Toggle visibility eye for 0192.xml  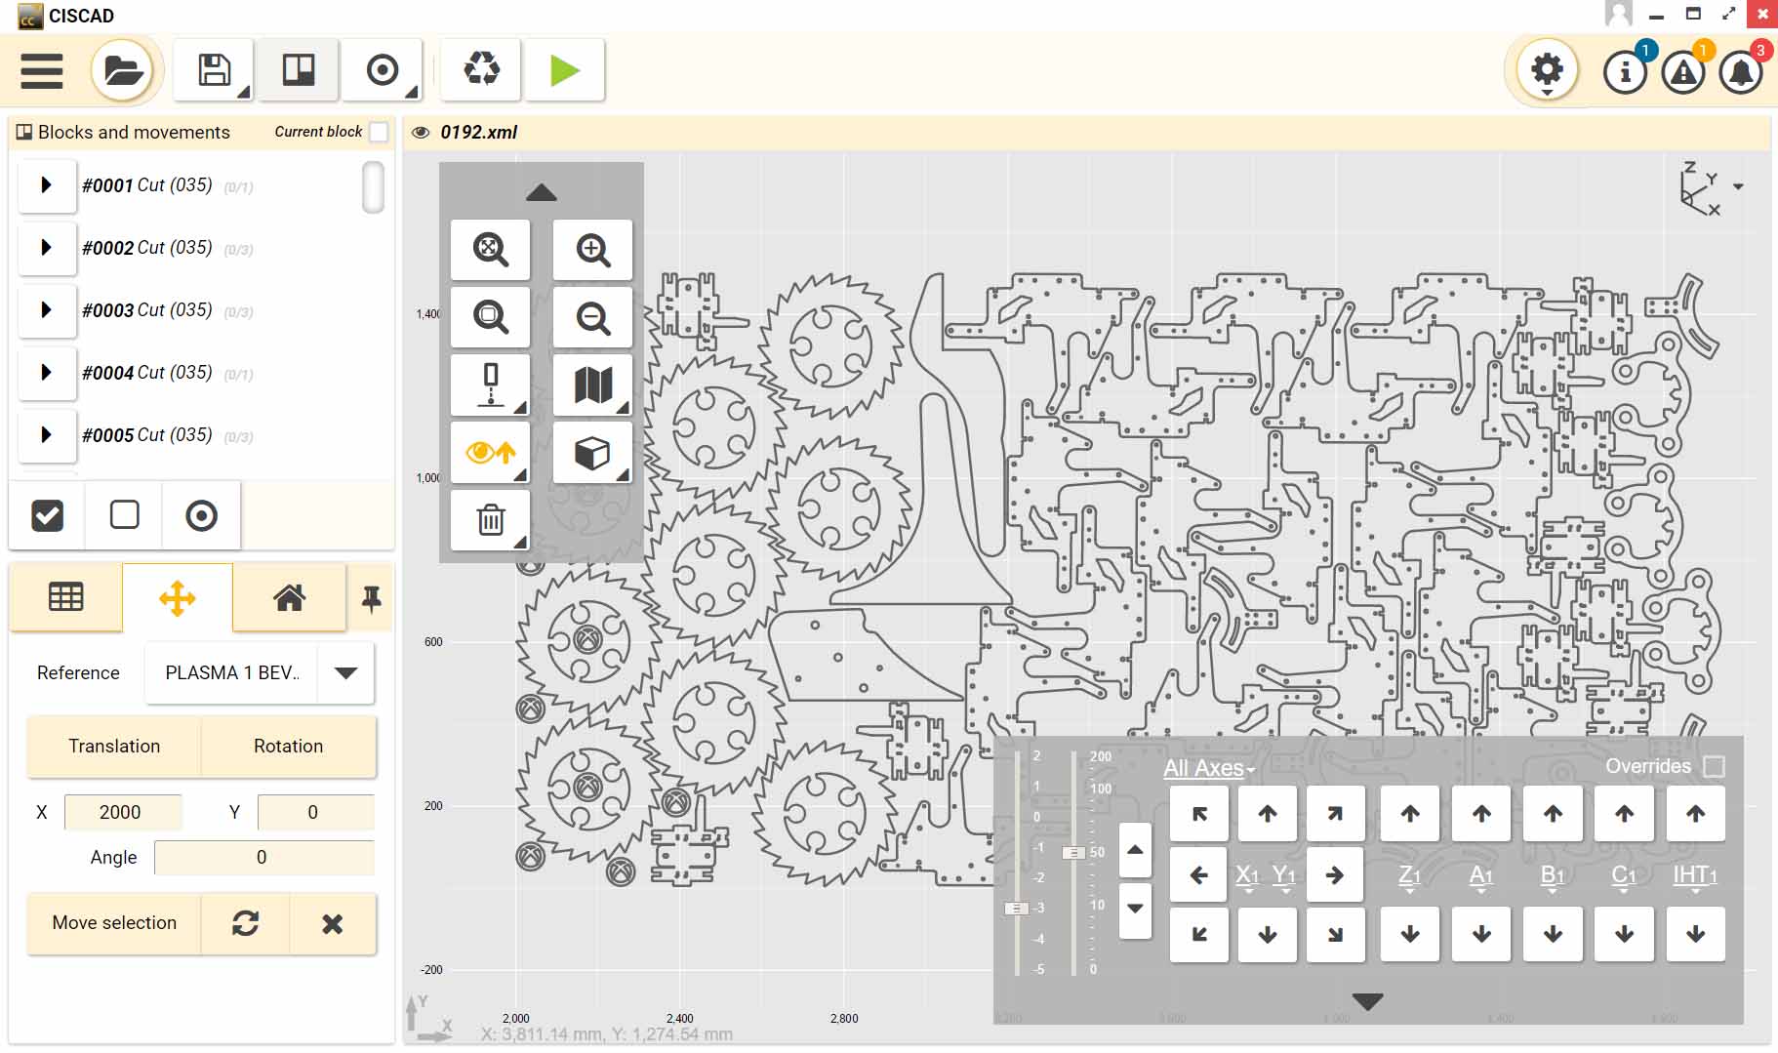pyautogui.click(x=421, y=133)
